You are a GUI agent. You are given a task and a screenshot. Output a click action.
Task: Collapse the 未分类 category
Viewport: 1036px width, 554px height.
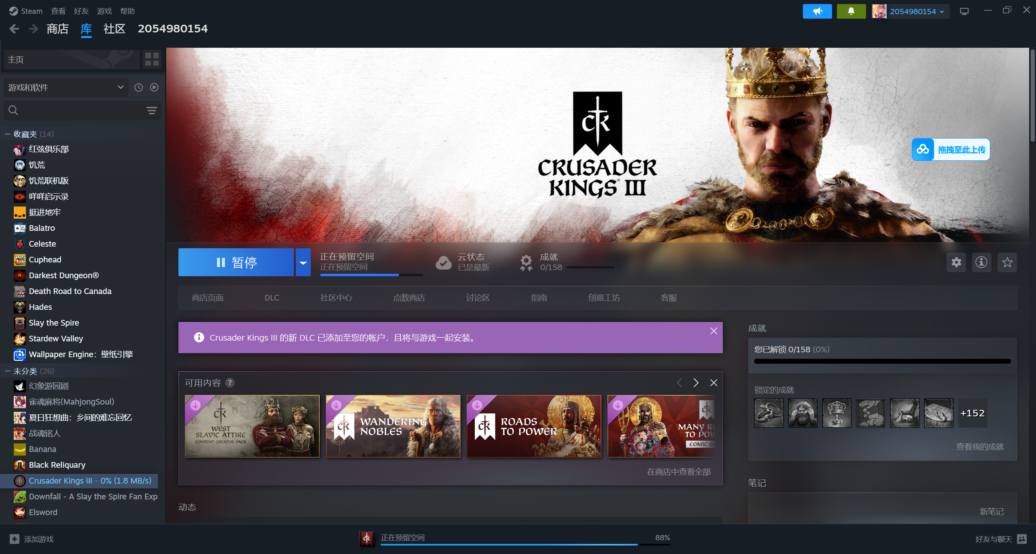tap(7, 371)
